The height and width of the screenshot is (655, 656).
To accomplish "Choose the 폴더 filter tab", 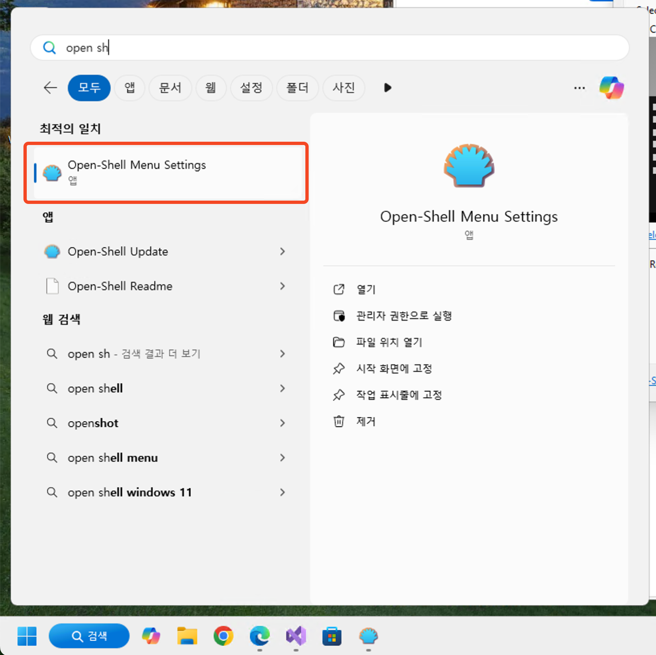I will point(298,88).
